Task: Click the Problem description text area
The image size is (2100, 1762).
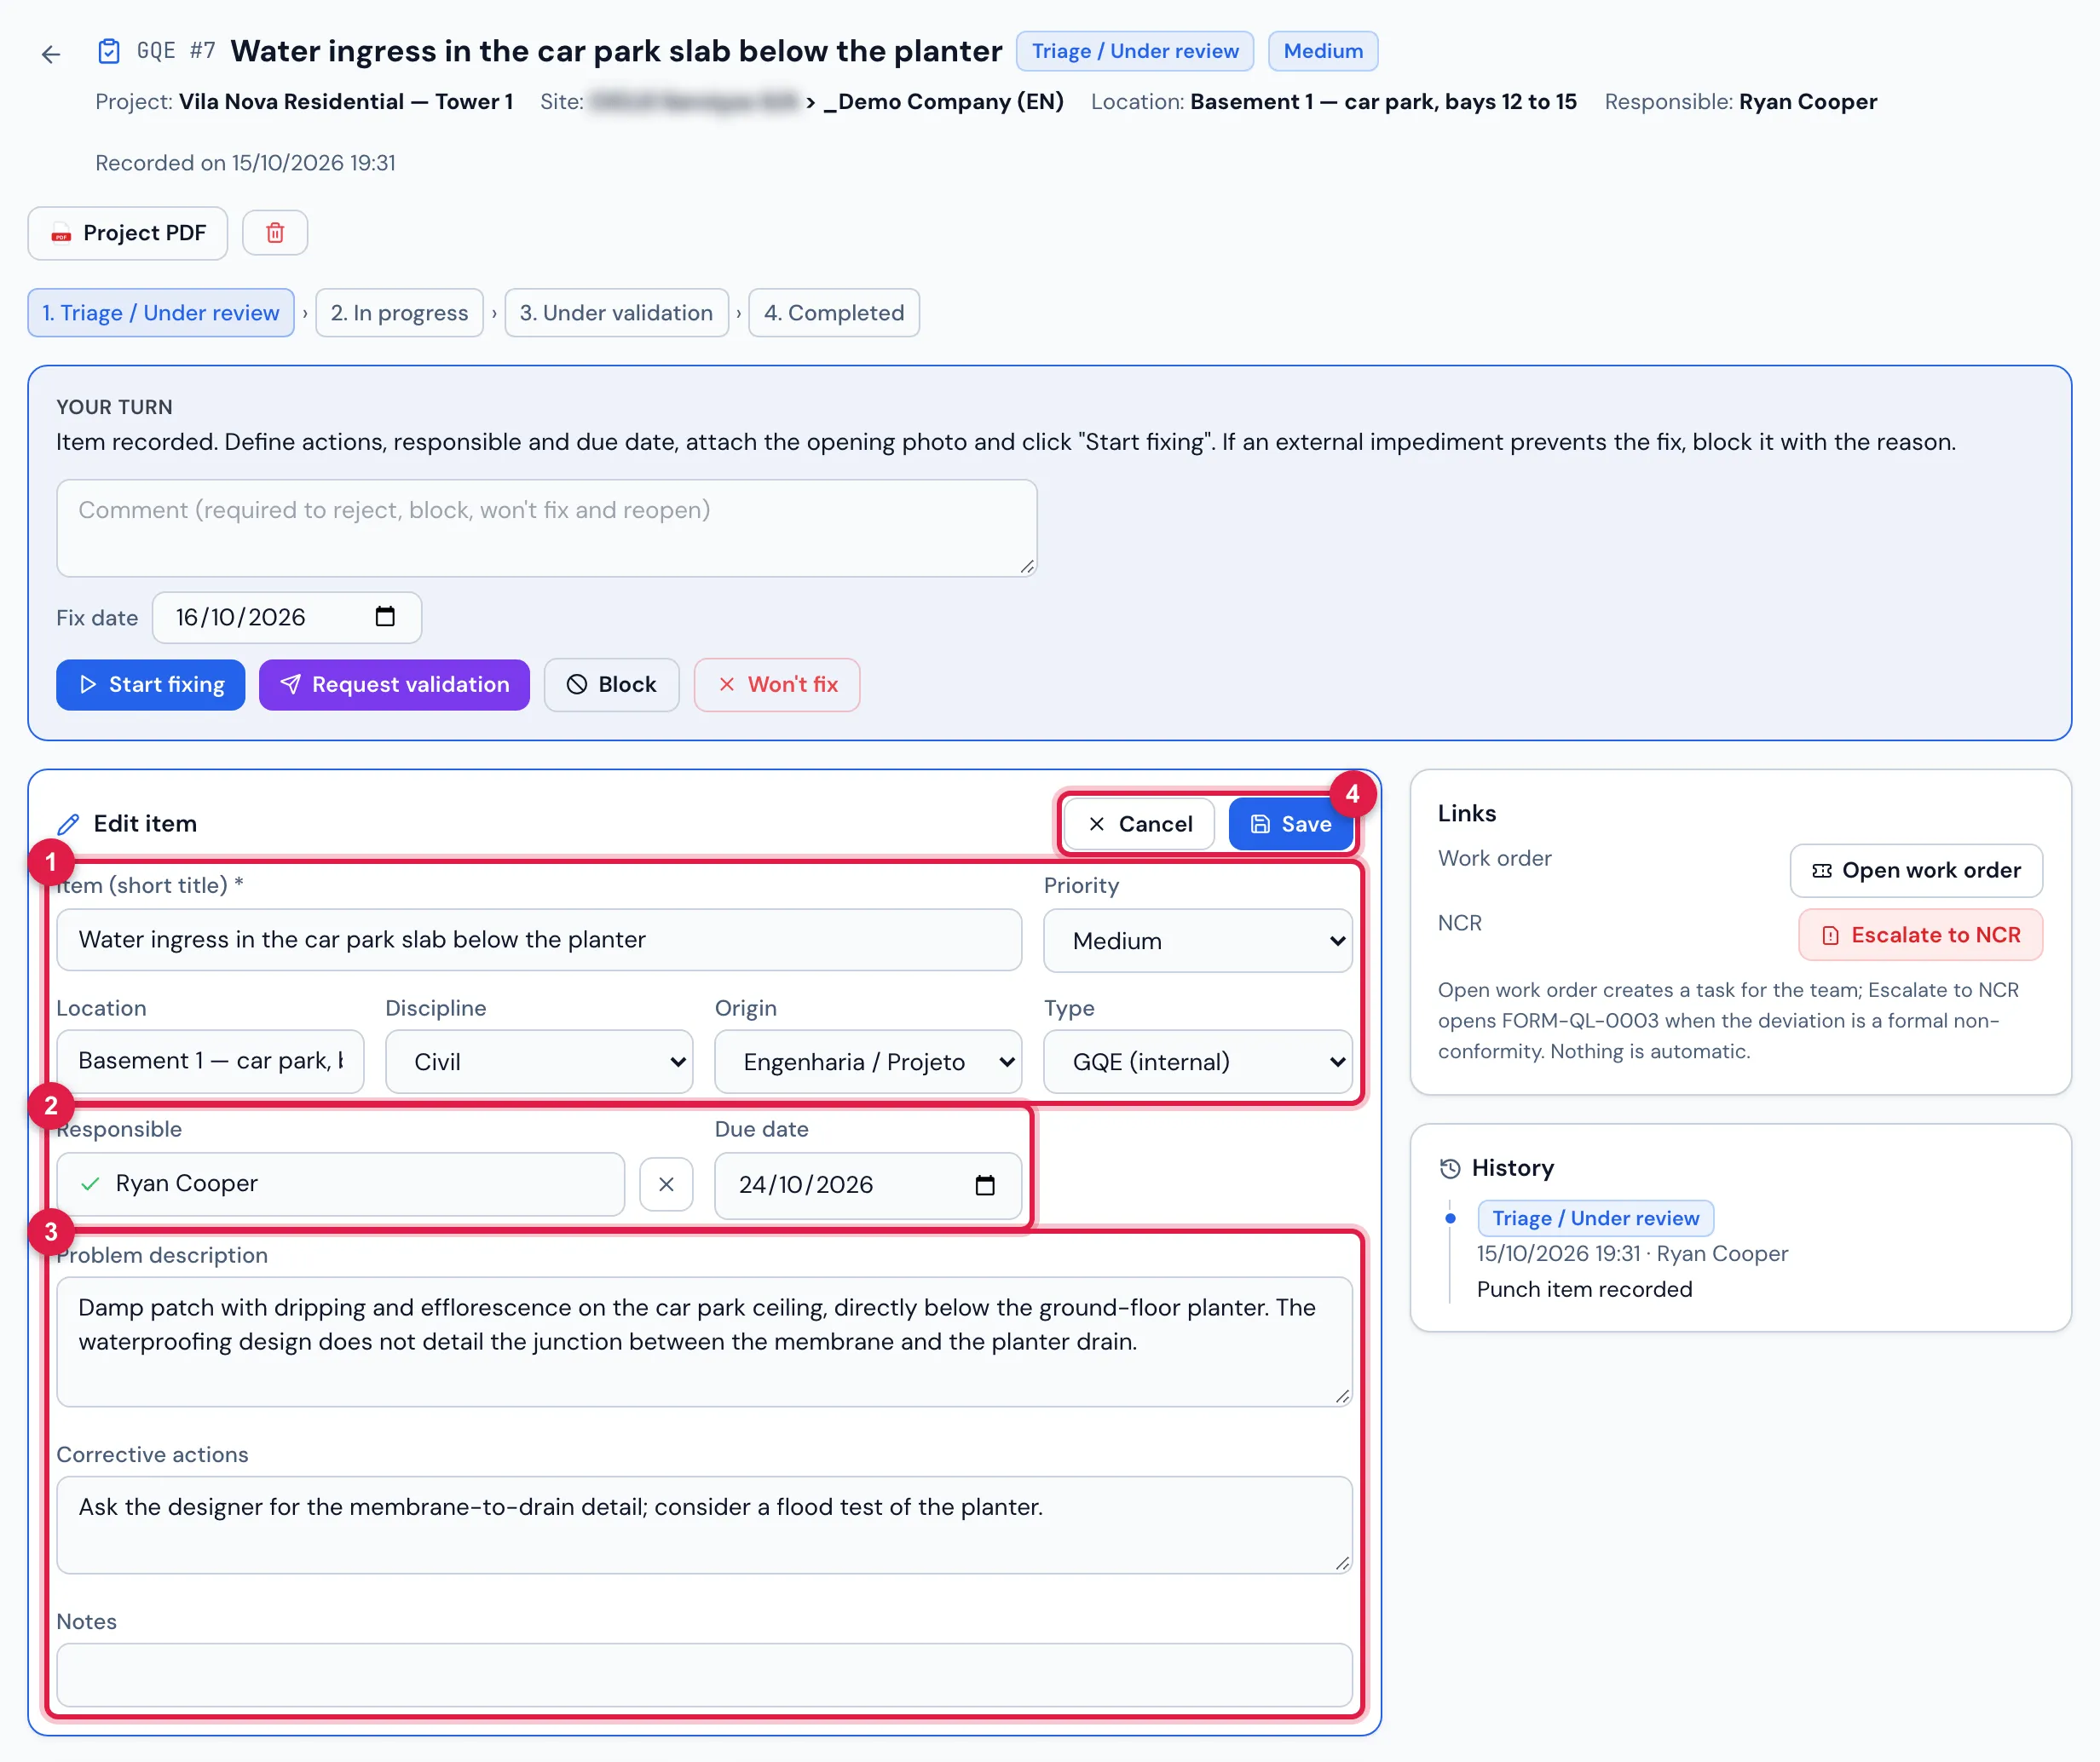Action: point(704,1342)
